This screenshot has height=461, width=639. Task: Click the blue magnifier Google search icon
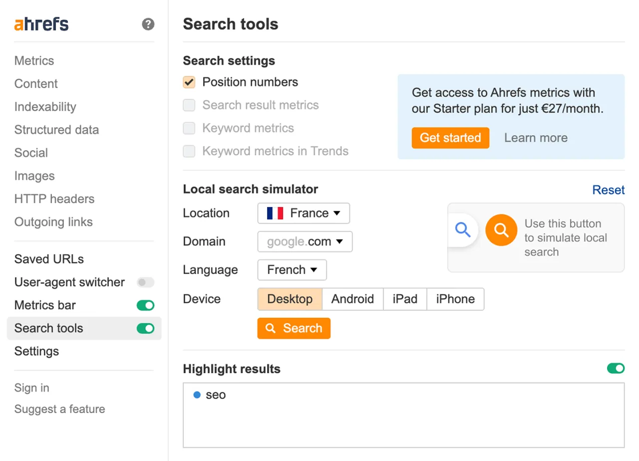point(463,230)
